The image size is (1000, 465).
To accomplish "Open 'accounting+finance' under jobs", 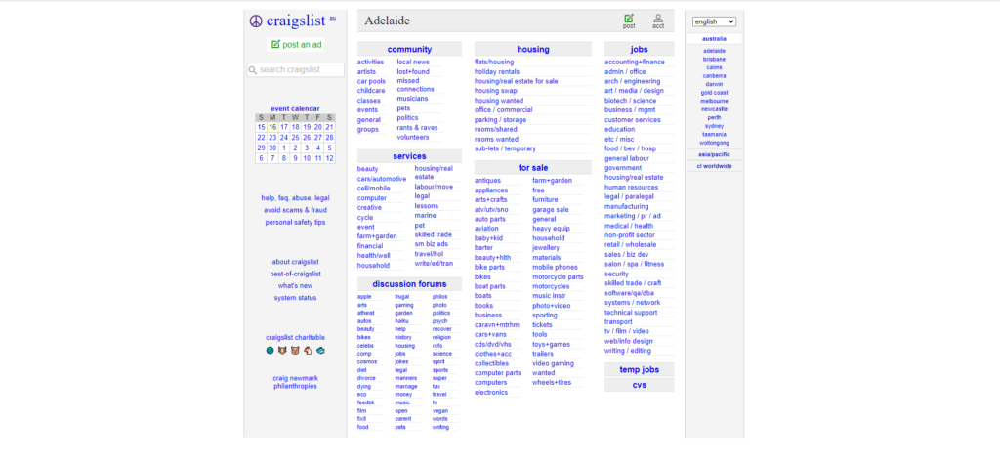I will (x=635, y=62).
